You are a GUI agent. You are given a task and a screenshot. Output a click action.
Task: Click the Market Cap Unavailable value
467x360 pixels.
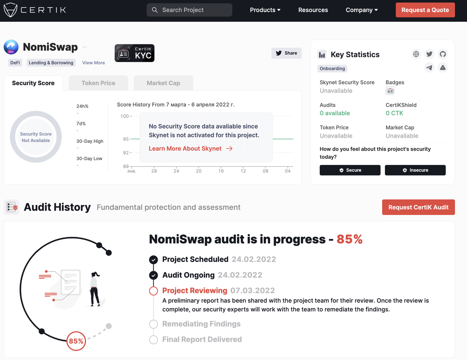click(x=402, y=136)
